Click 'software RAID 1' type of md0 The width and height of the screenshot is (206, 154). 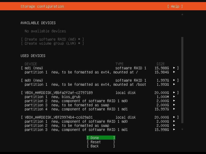[131, 80]
